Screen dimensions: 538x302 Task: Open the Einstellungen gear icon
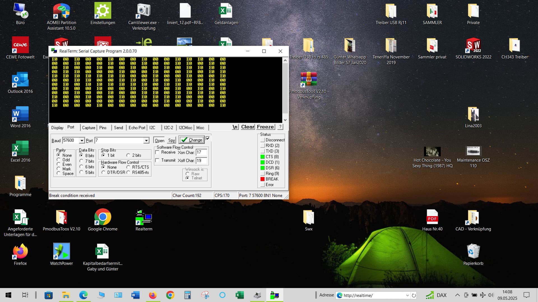(103, 13)
